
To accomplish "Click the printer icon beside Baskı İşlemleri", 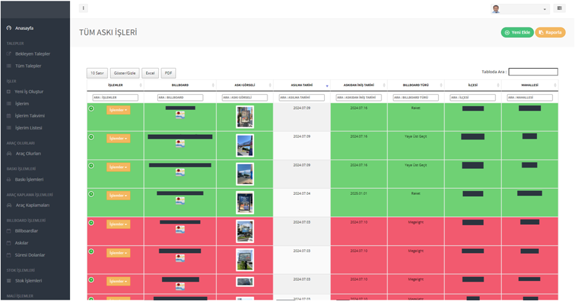I will [9, 180].
